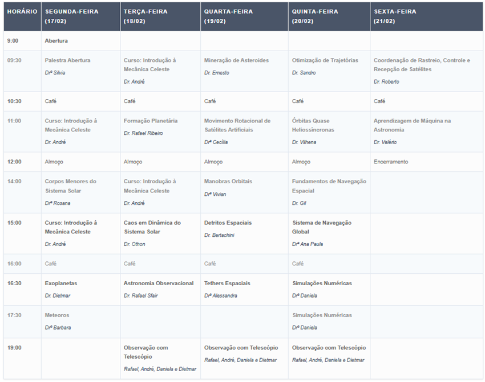The height and width of the screenshot is (382, 485).
Task: Select 'Exoplanetas' session title
Action: [61, 284]
